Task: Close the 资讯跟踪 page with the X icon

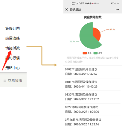Action: (67, 10)
